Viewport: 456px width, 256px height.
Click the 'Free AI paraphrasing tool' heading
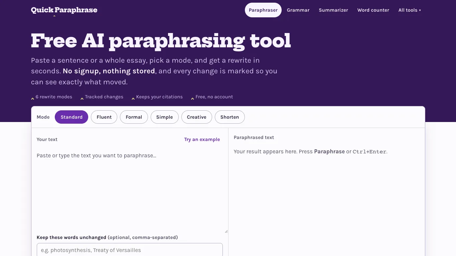[161, 41]
